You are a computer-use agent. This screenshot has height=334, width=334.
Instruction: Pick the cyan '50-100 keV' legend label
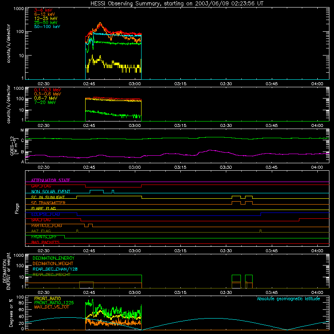[47, 27]
